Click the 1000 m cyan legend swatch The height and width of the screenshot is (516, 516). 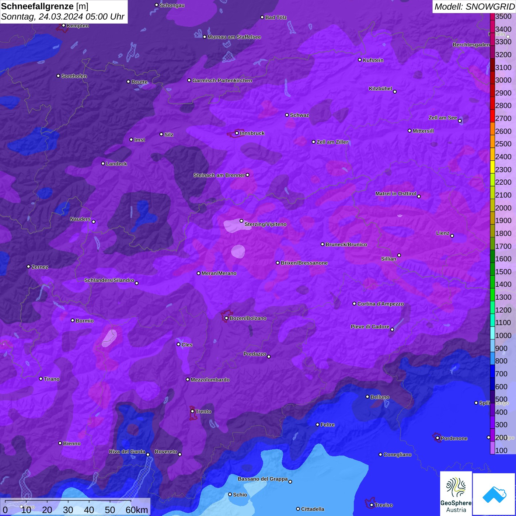(492, 332)
